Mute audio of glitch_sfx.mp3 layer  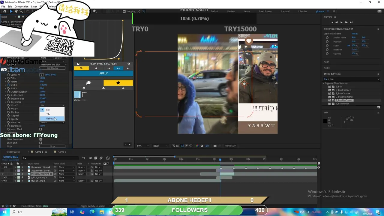click(5, 178)
